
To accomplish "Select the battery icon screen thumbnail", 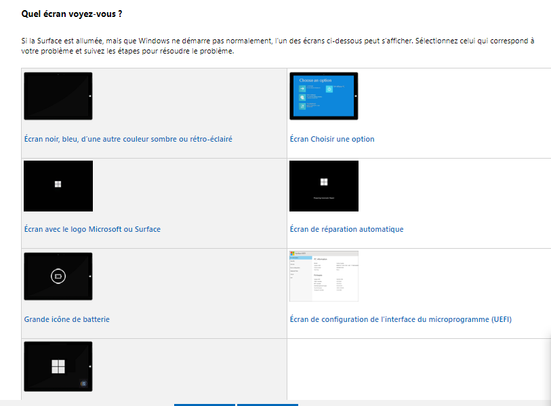I will (x=58, y=277).
